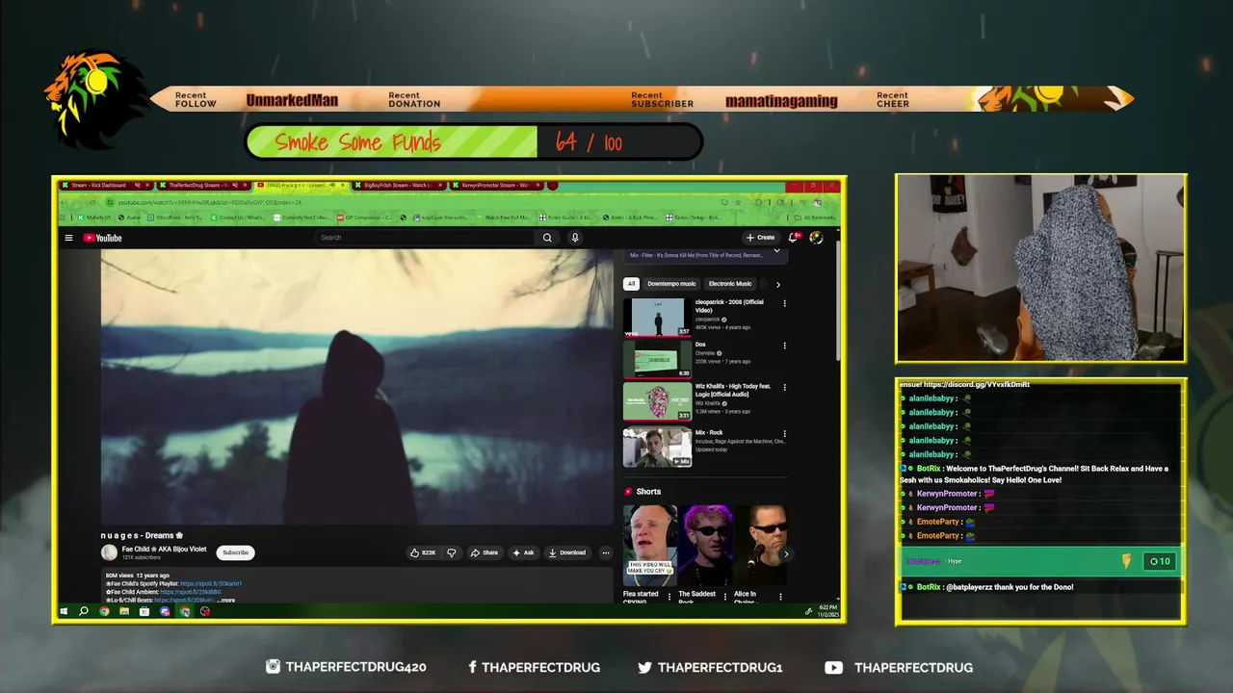Dislike the n u a g e s video
The image size is (1233, 693).
451,552
